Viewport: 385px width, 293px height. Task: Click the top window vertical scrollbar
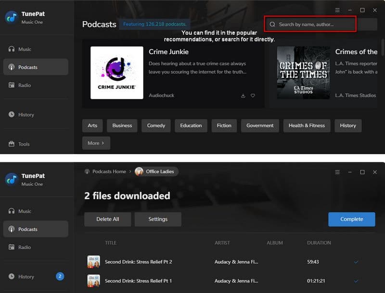[x=383, y=48]
